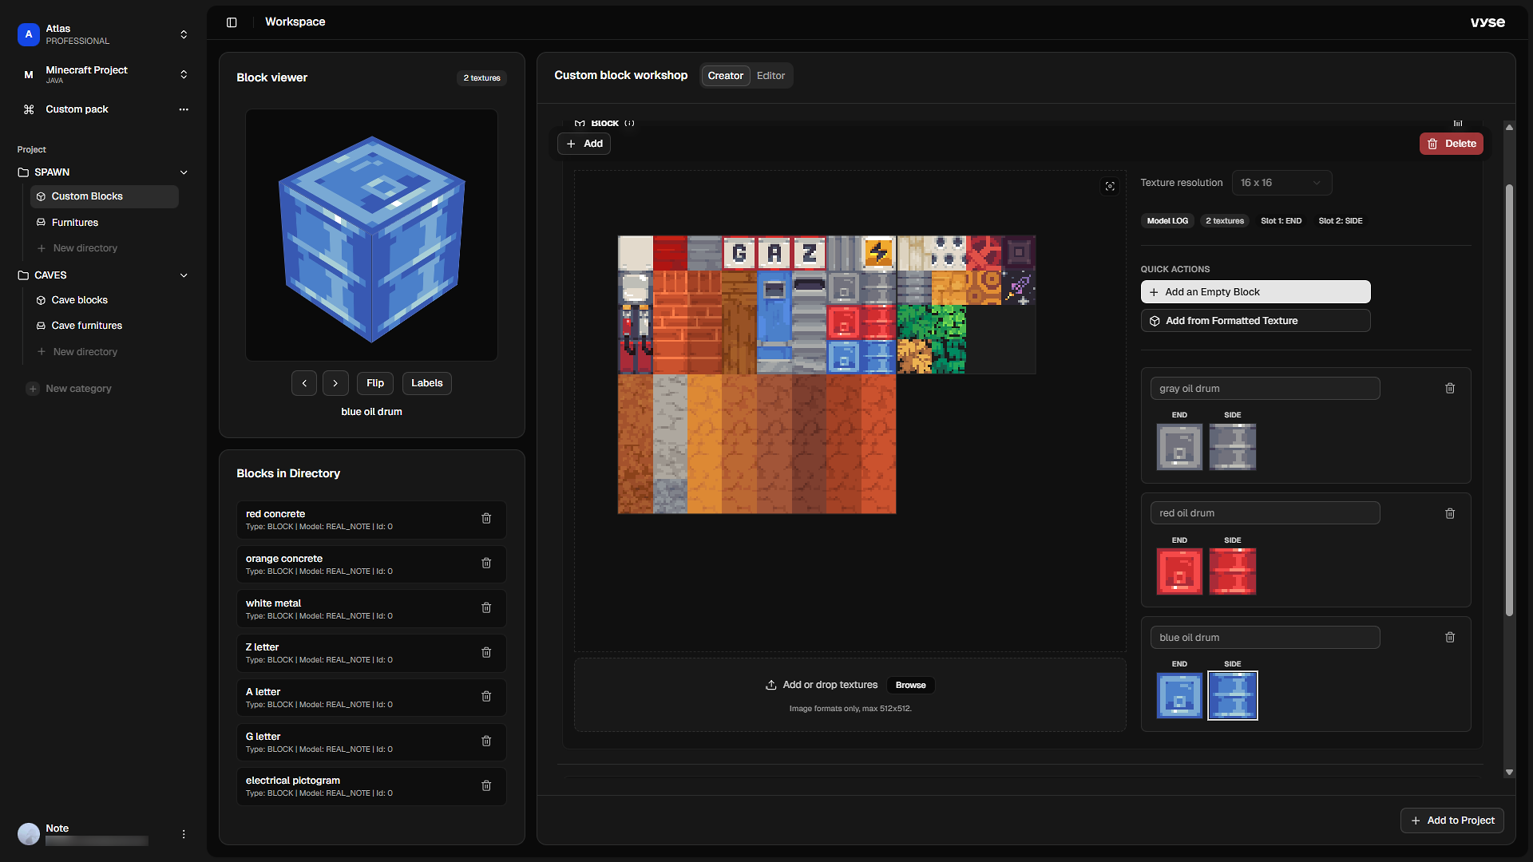Remove the blue oil drum entry
This screenshot has height=862, width=1533.
point(1450,638)
